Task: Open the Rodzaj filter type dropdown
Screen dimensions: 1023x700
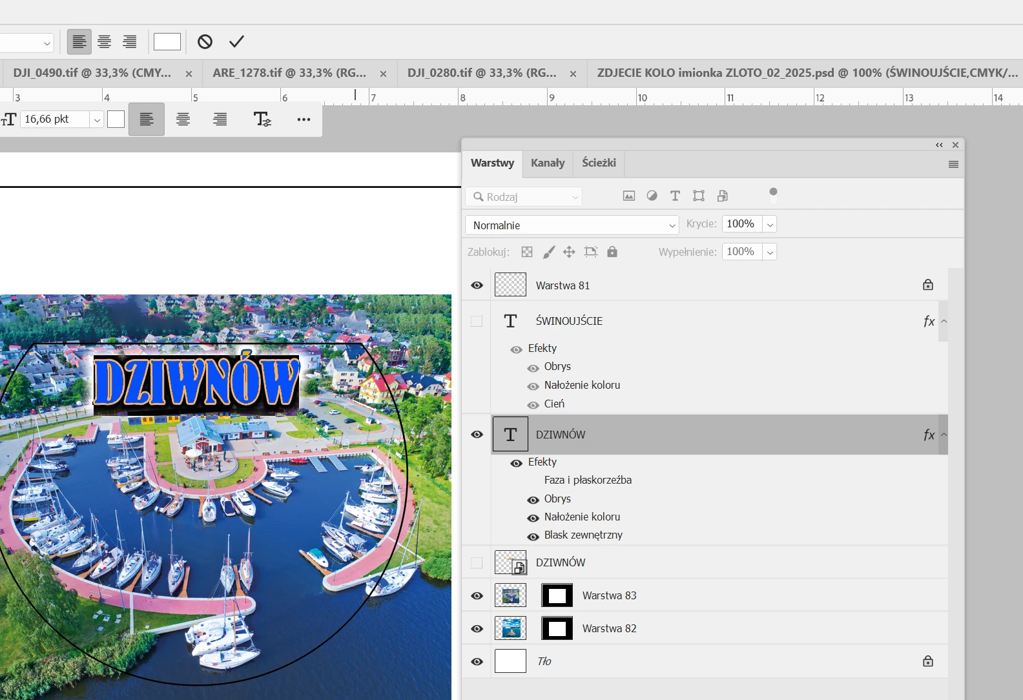Action: tap(524, 197)
